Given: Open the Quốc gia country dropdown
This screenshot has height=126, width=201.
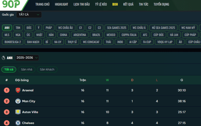Looking at the screenshot, I should 29,15.
